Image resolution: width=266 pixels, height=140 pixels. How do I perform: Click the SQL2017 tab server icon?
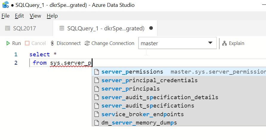click(8, 28)
